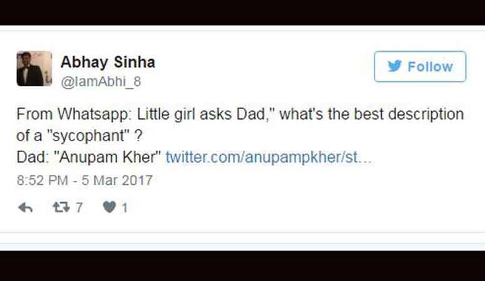The width and height of the screenshot is (485, 281).
Task: Retweet this tweet using the retweet icon
Action: (x=61, y=208)
